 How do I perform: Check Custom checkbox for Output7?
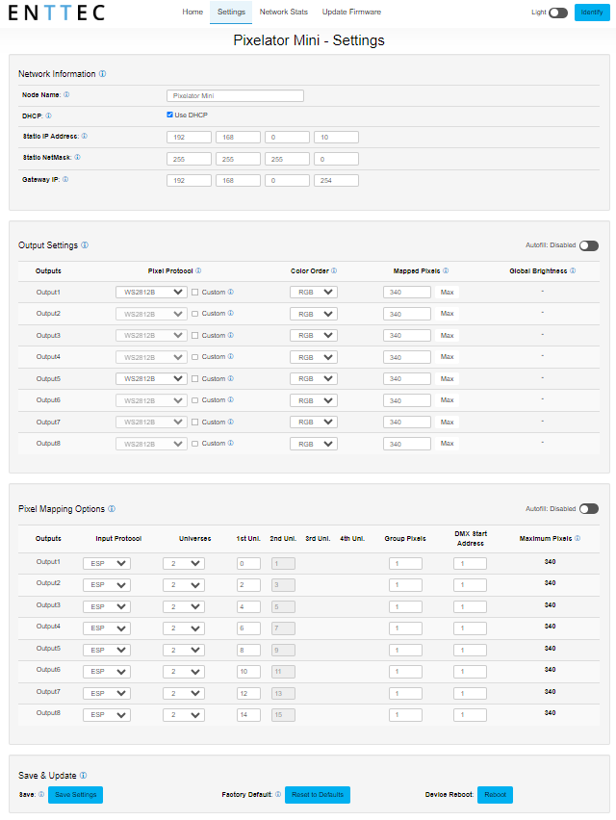pyautogui.click(x=195, y=423)
